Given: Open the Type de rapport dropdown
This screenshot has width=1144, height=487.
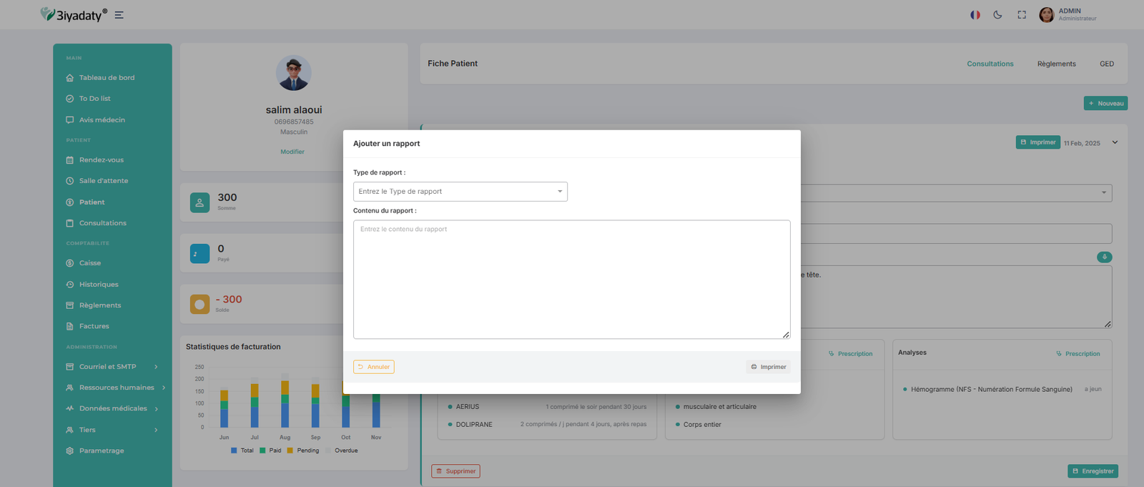Looking at the screenshot, I should 460,192.
